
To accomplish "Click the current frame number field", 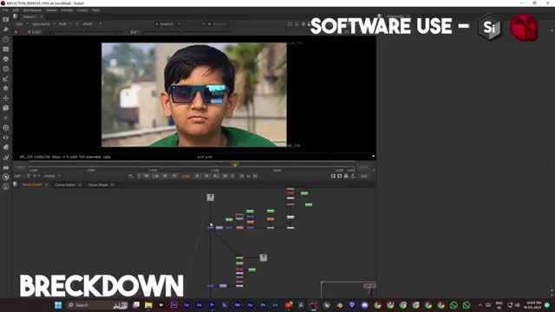I will (186, 176).
